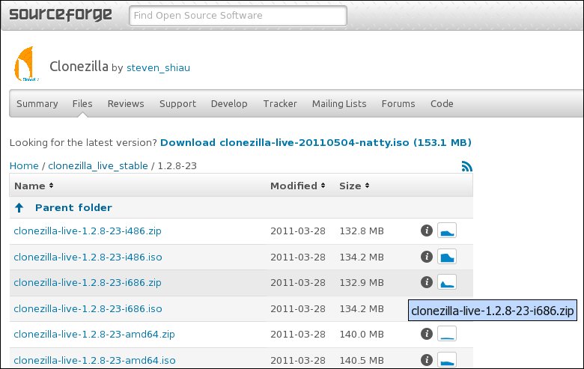Click the 1.2.8-23 breadcrumb text
Image resolution: width=584 pixels, height=369 pixels.
point(177,165)
